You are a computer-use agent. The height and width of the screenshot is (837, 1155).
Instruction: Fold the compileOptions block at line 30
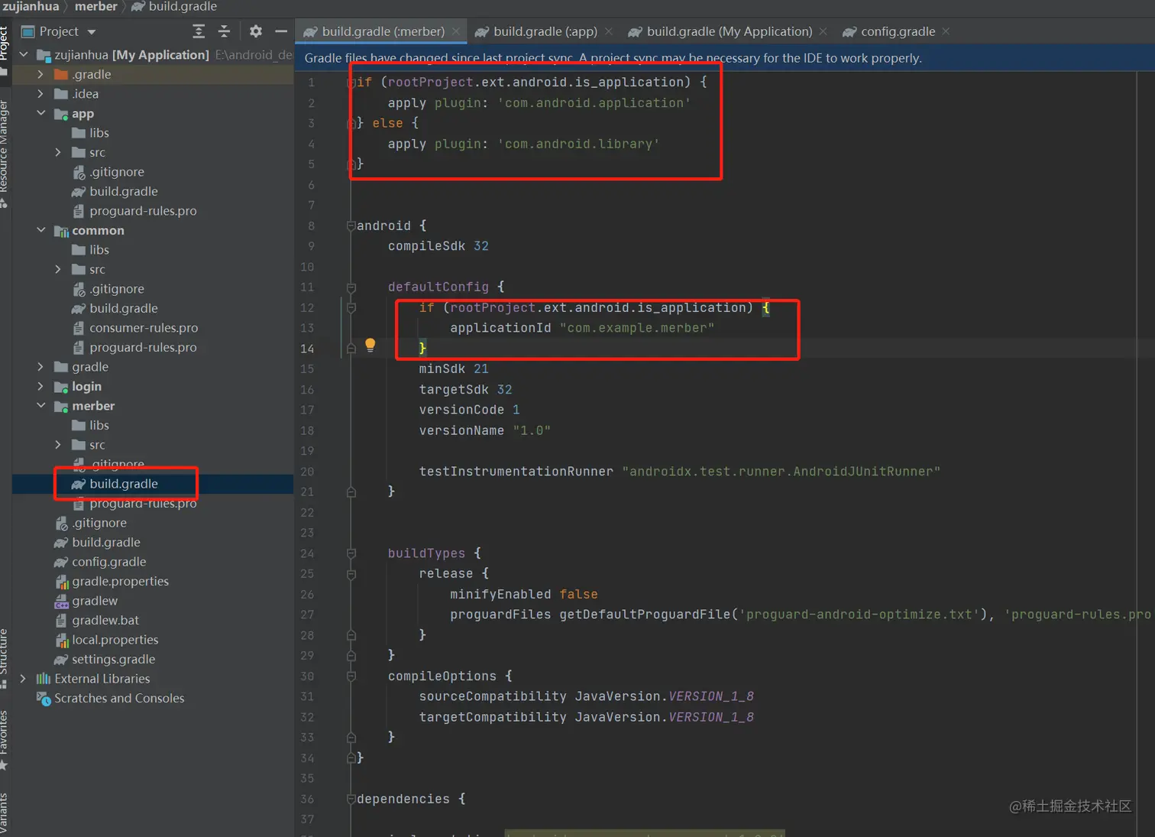351,676
